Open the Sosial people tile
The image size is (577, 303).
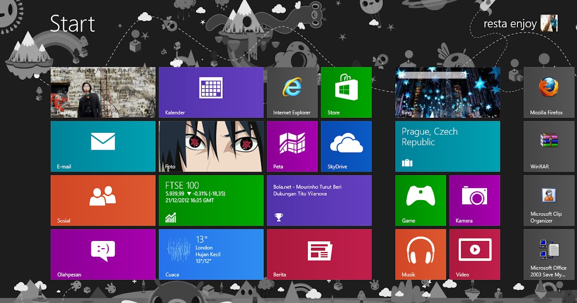point(103,201)
